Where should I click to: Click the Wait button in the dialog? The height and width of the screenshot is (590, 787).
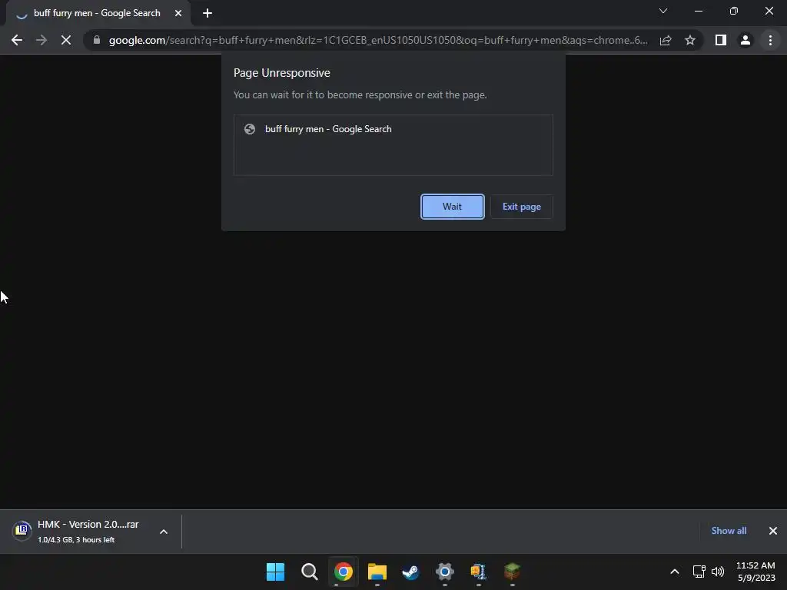(452, 207)
